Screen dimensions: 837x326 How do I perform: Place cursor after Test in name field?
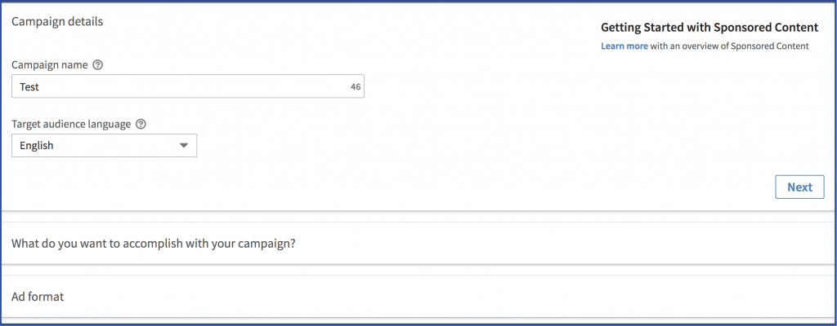(x=40, y=87)
